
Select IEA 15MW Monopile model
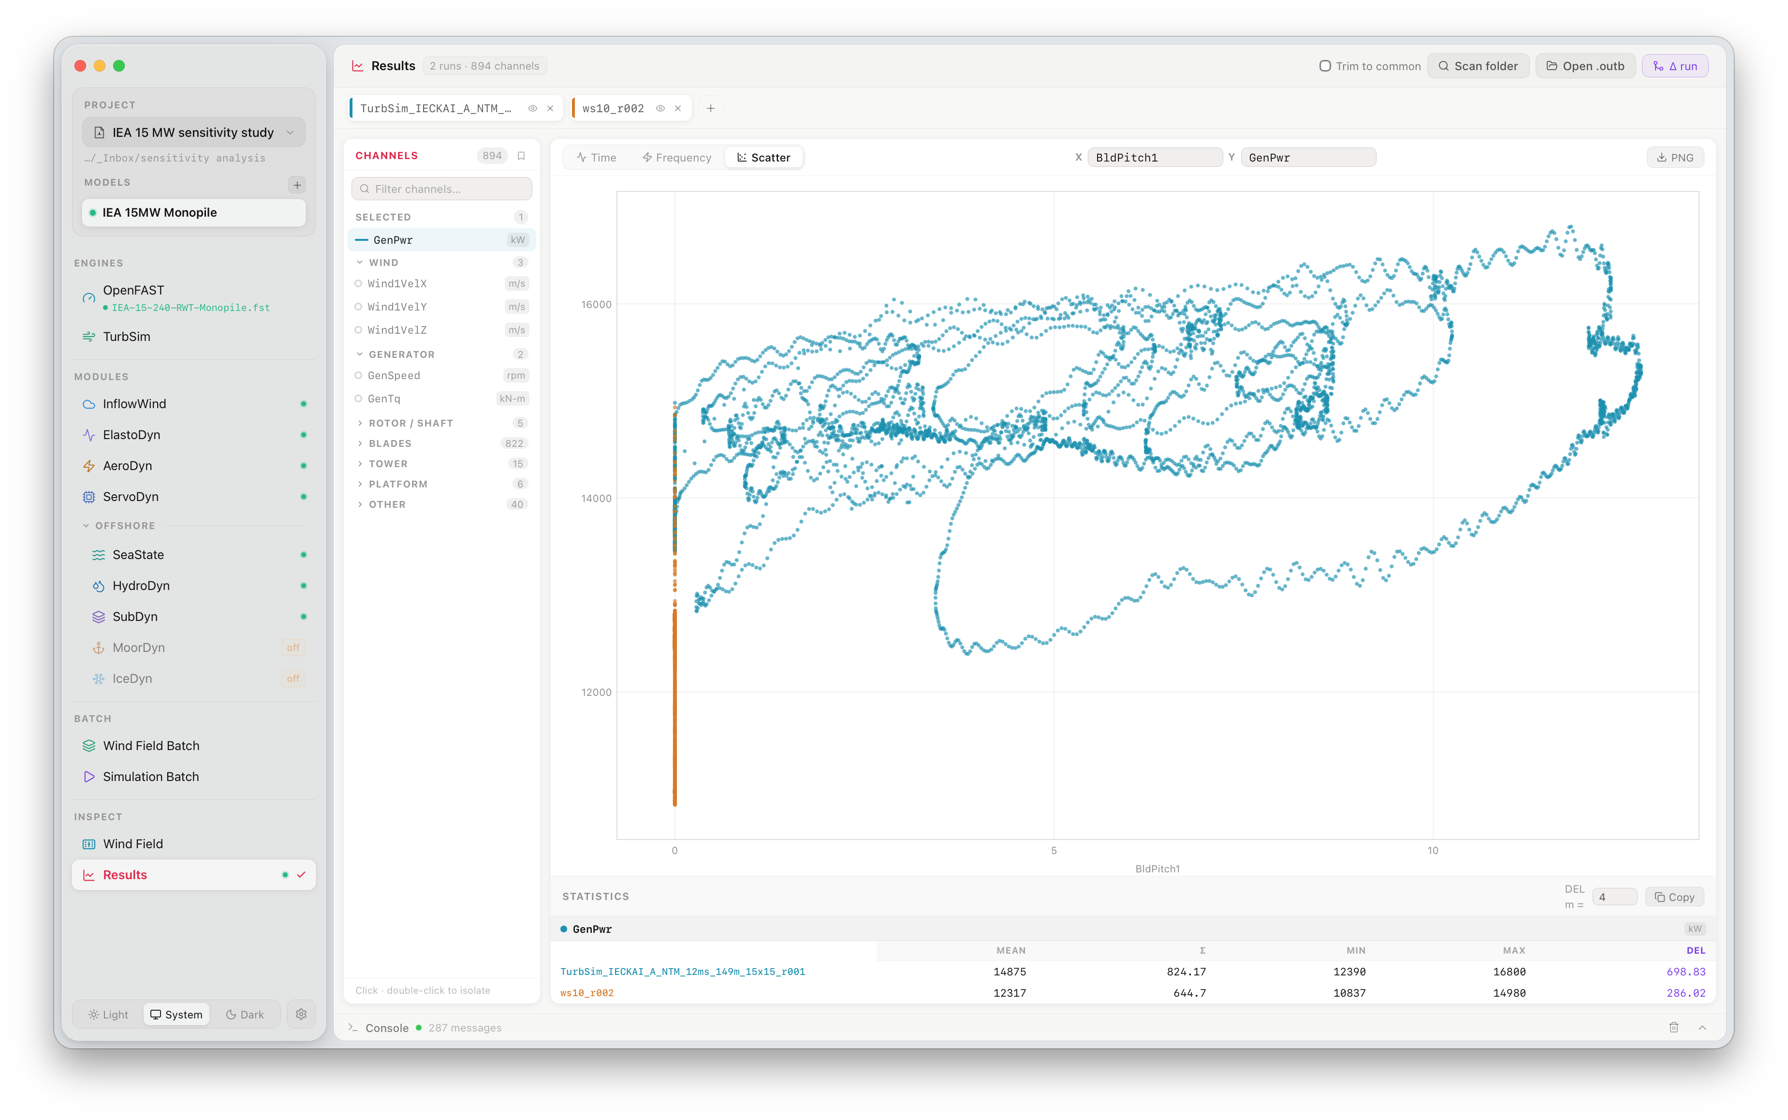[x=194, y=213]
